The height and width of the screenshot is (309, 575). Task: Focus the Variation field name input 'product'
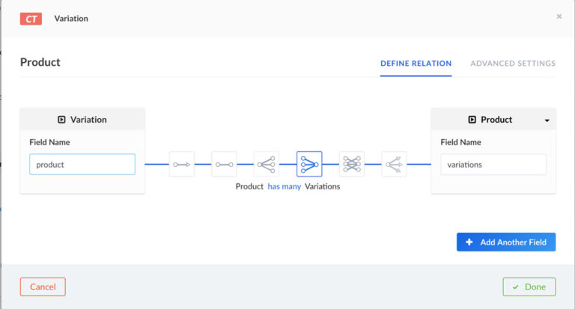[82, 164]
